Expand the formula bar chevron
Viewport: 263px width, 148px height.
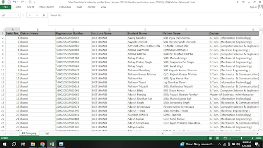(x=260, y=15)
